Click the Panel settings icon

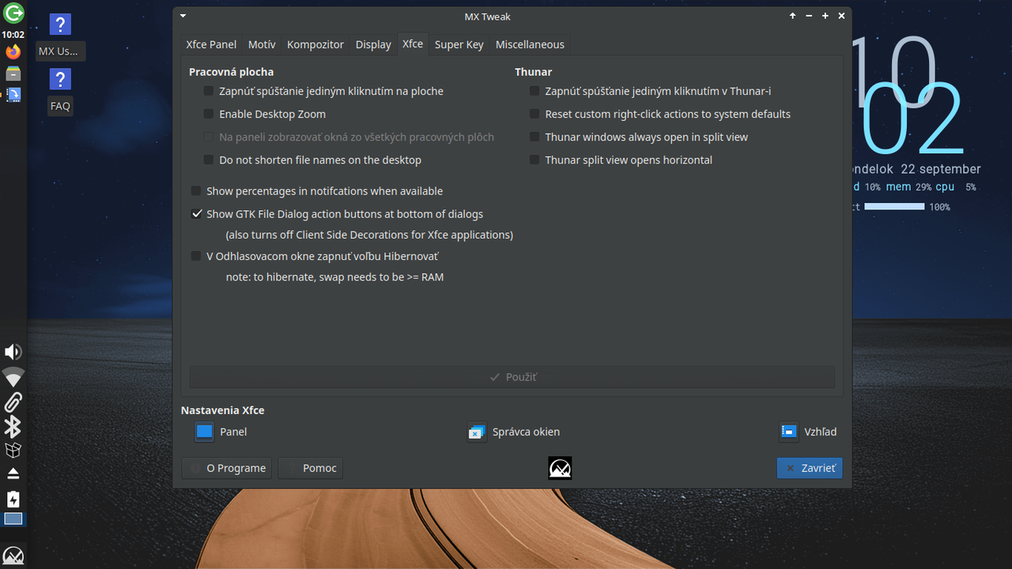(205, 431)
